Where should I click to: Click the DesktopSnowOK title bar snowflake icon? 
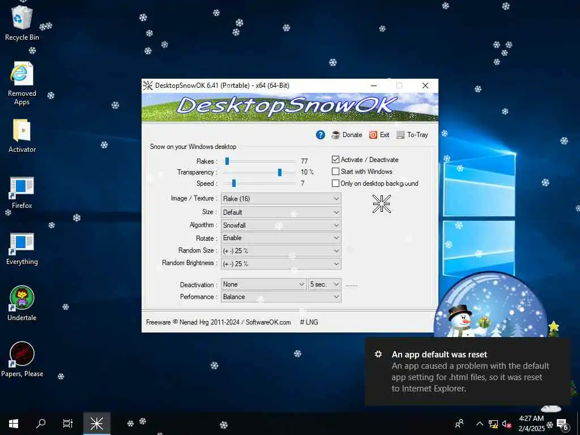pyautogui.click(x=148, y=86)
